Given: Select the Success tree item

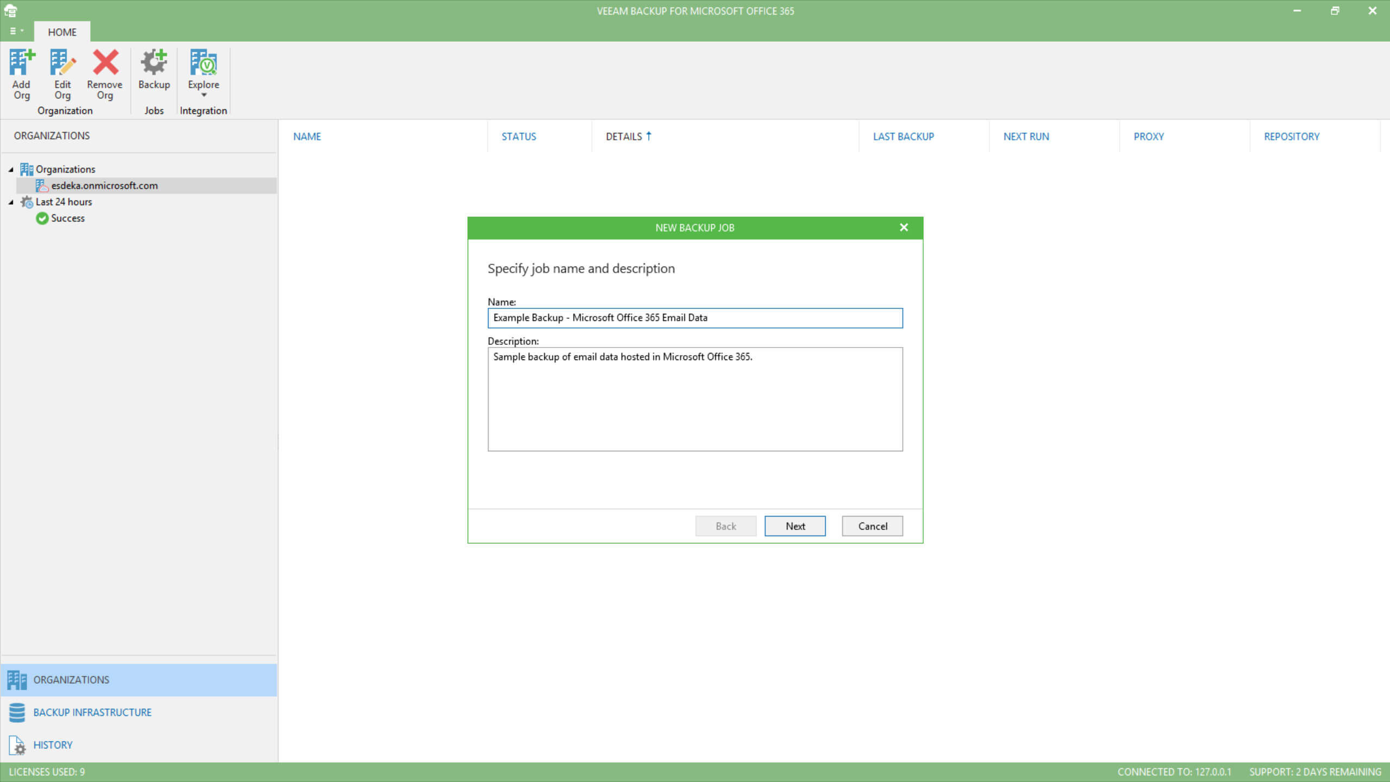Looking at the screenshot, I should (x=67, y=218).
